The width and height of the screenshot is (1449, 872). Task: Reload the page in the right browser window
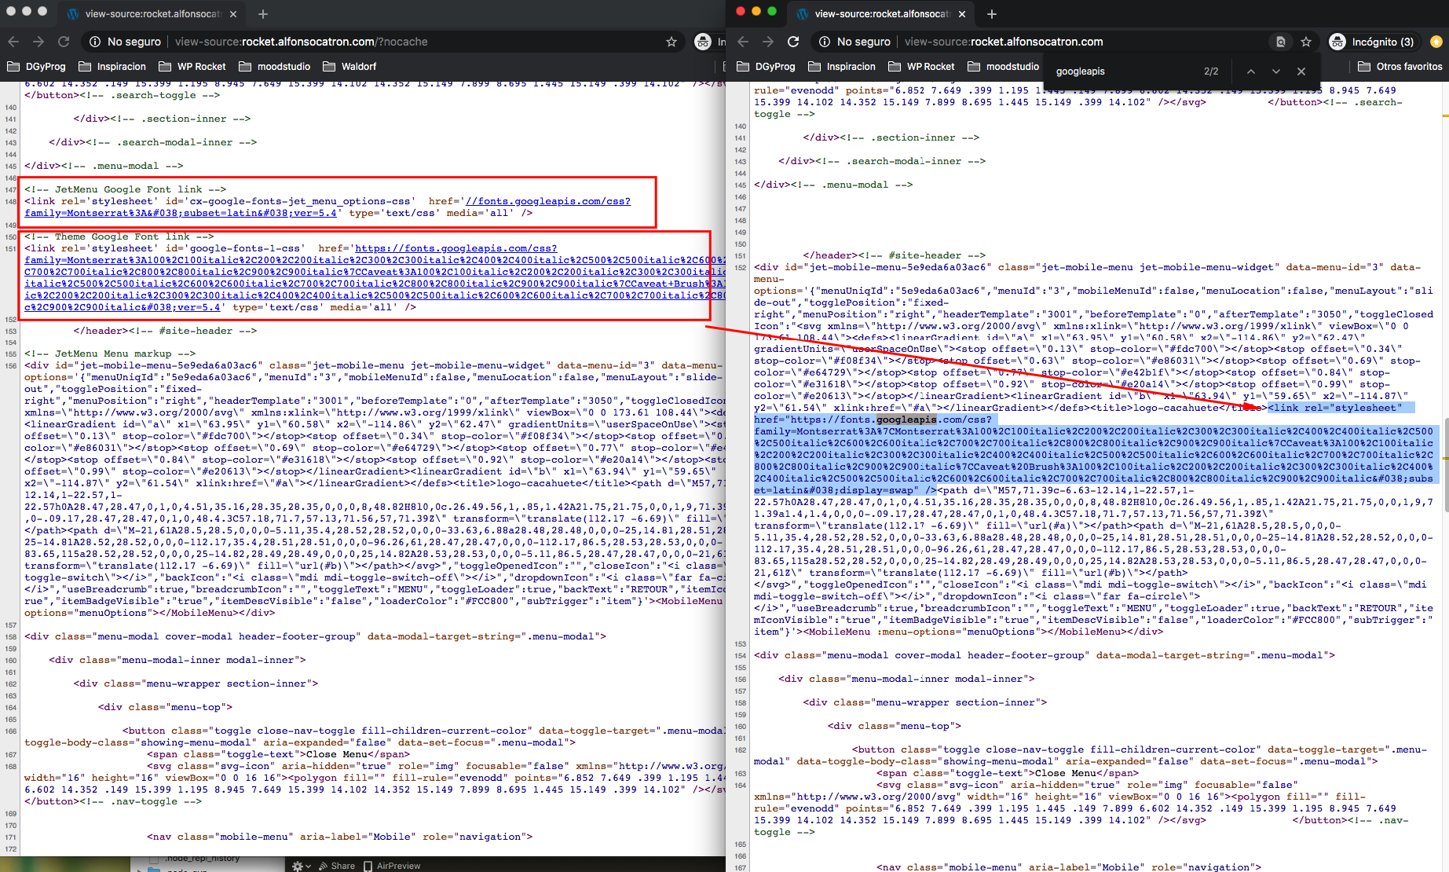click(x=793, y=42)
